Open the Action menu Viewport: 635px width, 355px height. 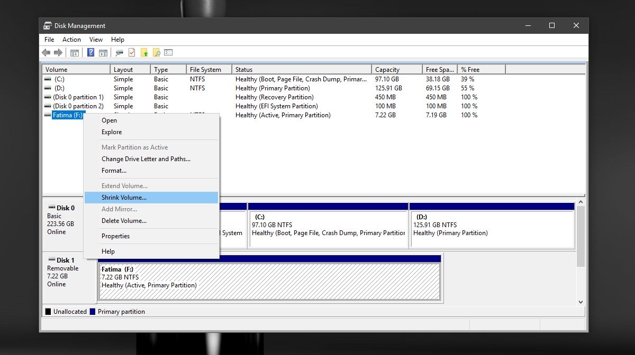tap(71, 40)
